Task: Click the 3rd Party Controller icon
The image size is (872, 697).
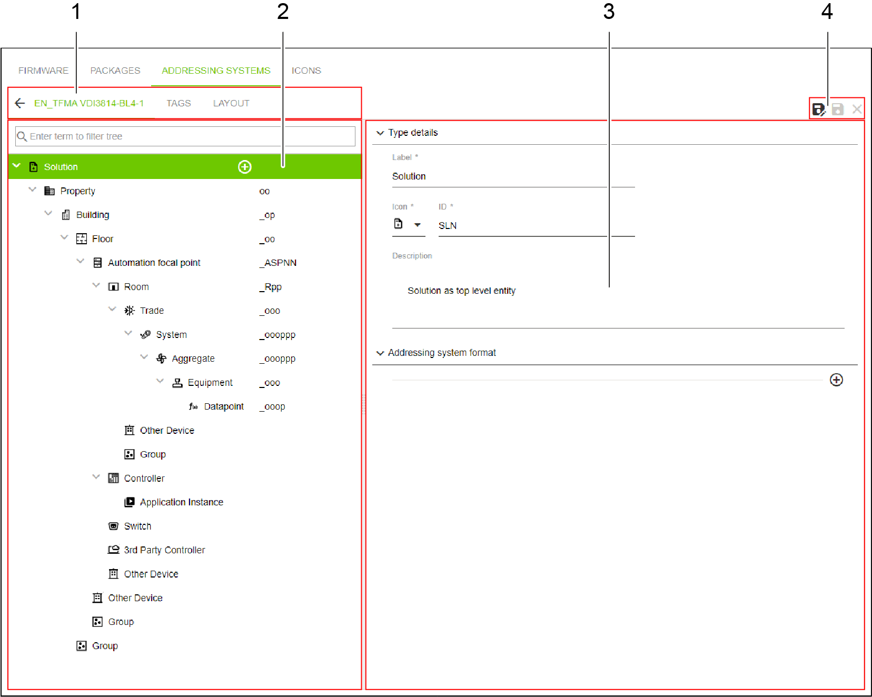Action: click(x=113, y=550)
